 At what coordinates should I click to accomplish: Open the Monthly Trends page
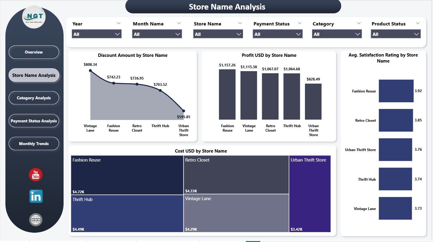pyautogui.click(x=34, y=144)
